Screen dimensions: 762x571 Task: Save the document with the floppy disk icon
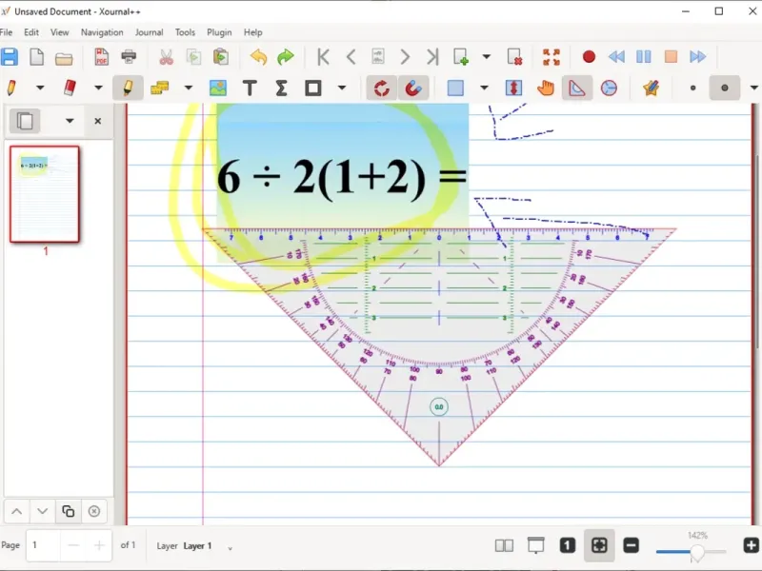[x=10, y=57]
